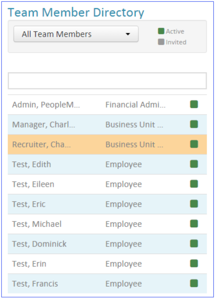Click the dropdown arrow beside All Team Members

tap(128, 34)
